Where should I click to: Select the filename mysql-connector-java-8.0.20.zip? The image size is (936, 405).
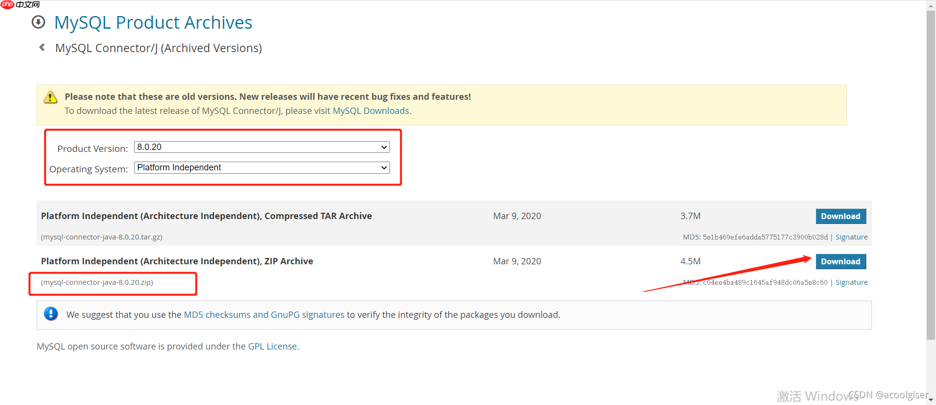(x=97, y=282)
